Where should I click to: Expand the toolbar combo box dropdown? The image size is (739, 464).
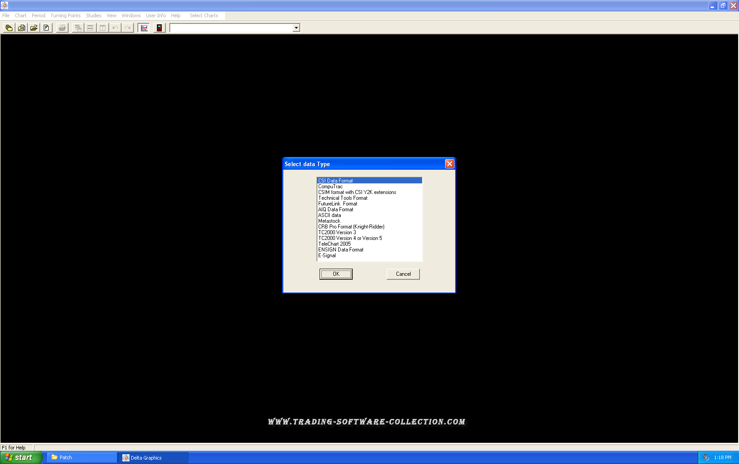pyautogui.click(x=296, y=28)
